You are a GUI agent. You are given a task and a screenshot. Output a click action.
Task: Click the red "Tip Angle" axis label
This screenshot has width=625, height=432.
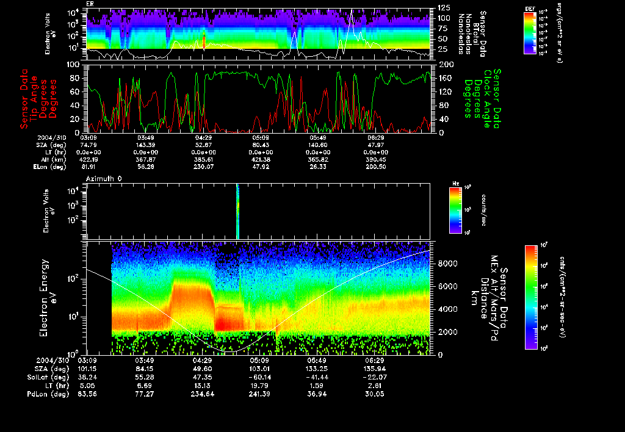pyautogui.click(x=34, y=98)
